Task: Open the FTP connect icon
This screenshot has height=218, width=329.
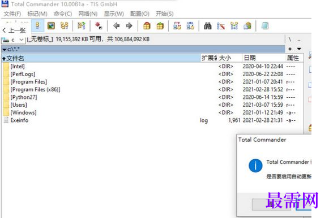Action: point(177,26)
